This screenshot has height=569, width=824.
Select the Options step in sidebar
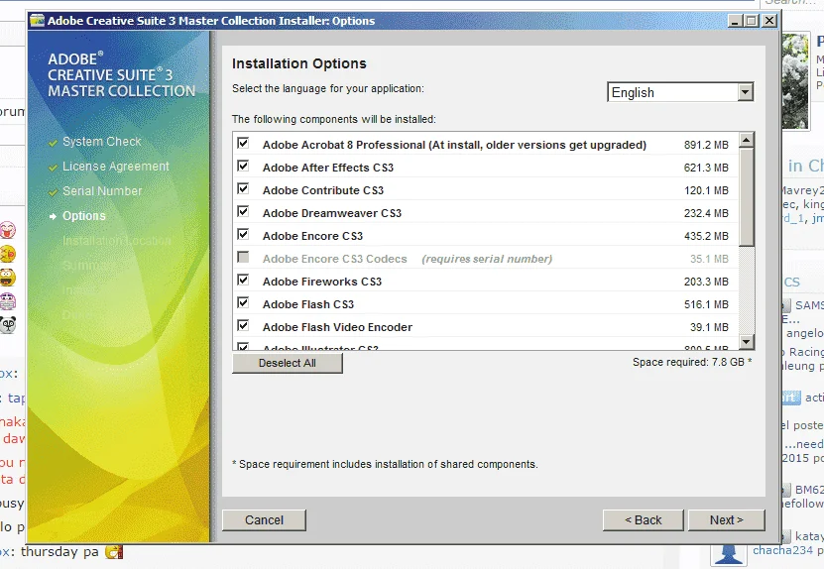point(84,216)
